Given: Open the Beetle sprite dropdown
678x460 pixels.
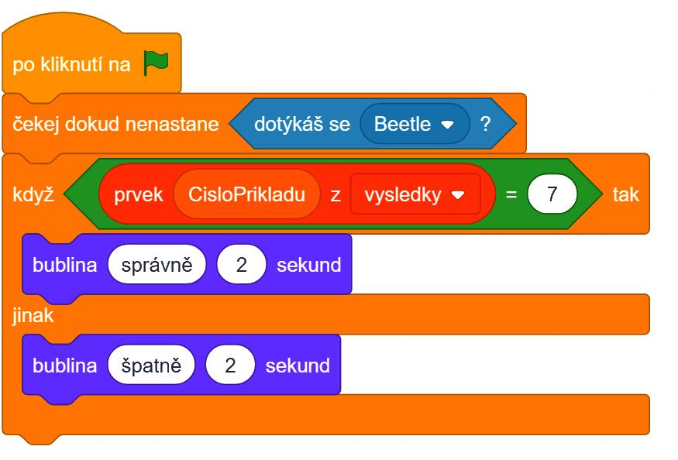Looking at the screenshot, I should point(415,124).
